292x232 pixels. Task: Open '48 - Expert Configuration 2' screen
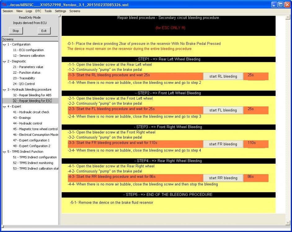coord(32,146)
